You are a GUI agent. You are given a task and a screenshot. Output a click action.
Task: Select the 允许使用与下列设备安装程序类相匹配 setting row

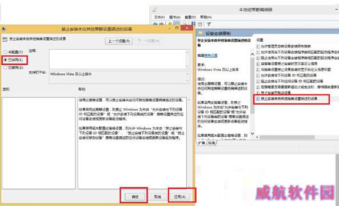click(297, 52)
